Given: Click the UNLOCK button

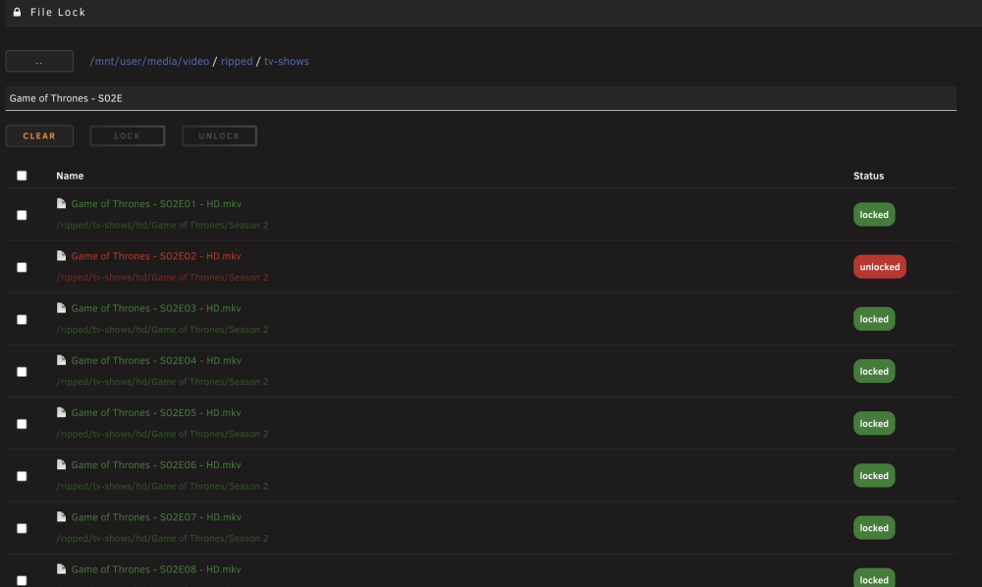Looking at the screenshot, I should [219, 135].
